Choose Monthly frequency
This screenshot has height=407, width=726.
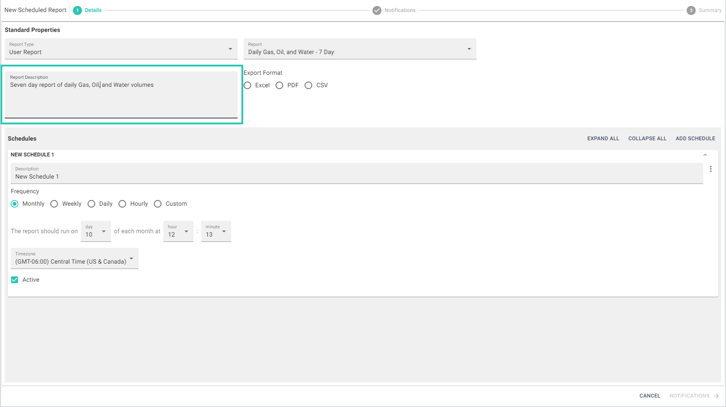15,204
